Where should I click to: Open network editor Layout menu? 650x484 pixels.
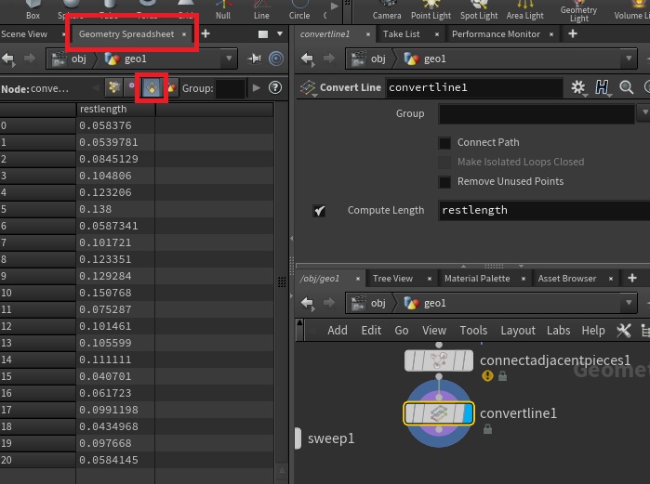pyautogui.click(x=518, y=331)
